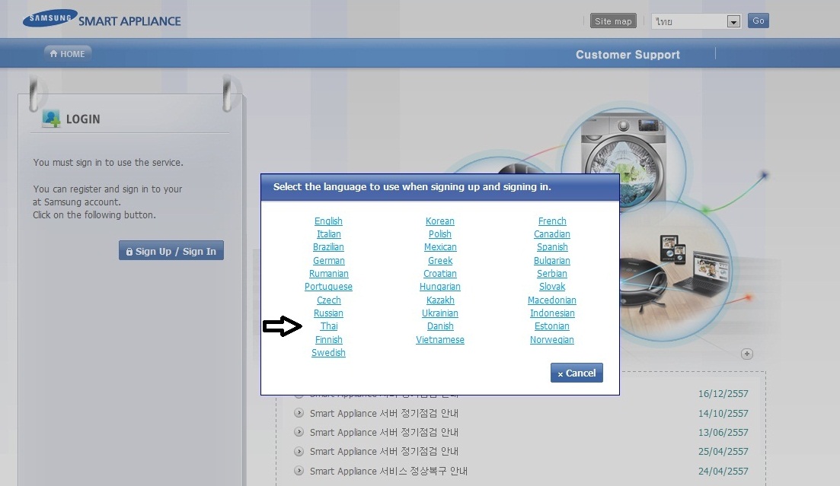Click the date 24/04/2557 in notices
The height and width of the screenshot is (486, 840).
(x=723, y=471)
